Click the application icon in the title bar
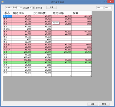 pyautogui.click(x=2, y=2)
